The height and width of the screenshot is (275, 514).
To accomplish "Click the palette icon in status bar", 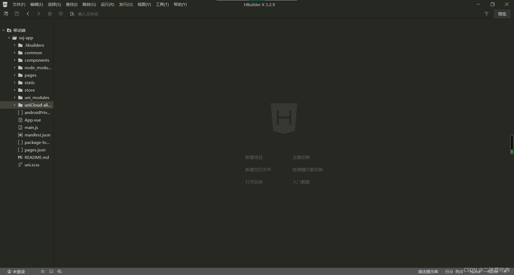I will coord(60,272).
